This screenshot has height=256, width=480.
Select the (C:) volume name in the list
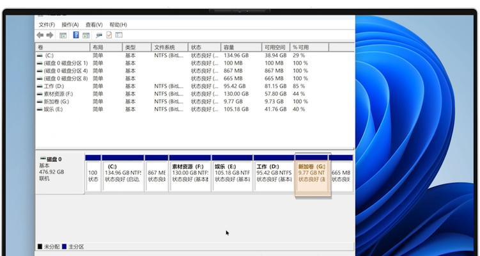[x=49, y=56]
